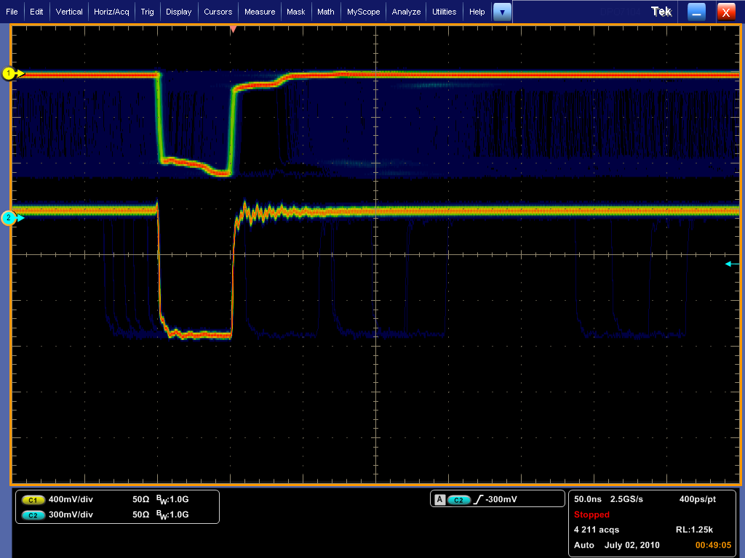The image size is (745, 558).
Task: Open the Utilities menu
Action: pyautogui.click(x=444, y=12)
